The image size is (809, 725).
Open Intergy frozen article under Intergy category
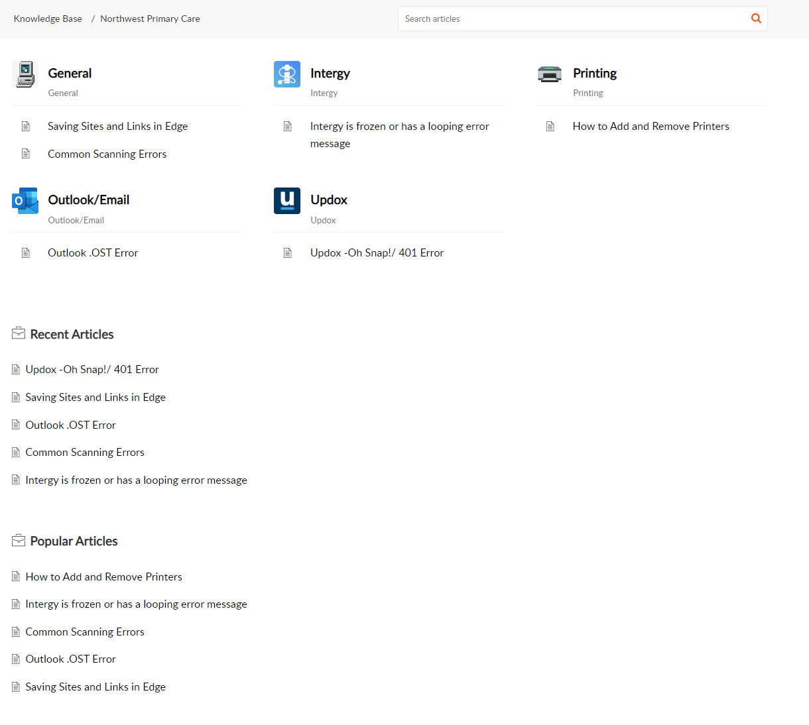click(x=400, y=135)
